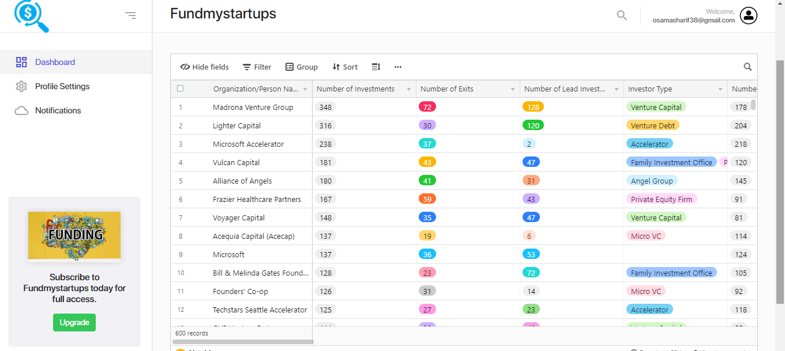Open the user profile avatar icon
The image size is (785, 351).
[749, 16]
